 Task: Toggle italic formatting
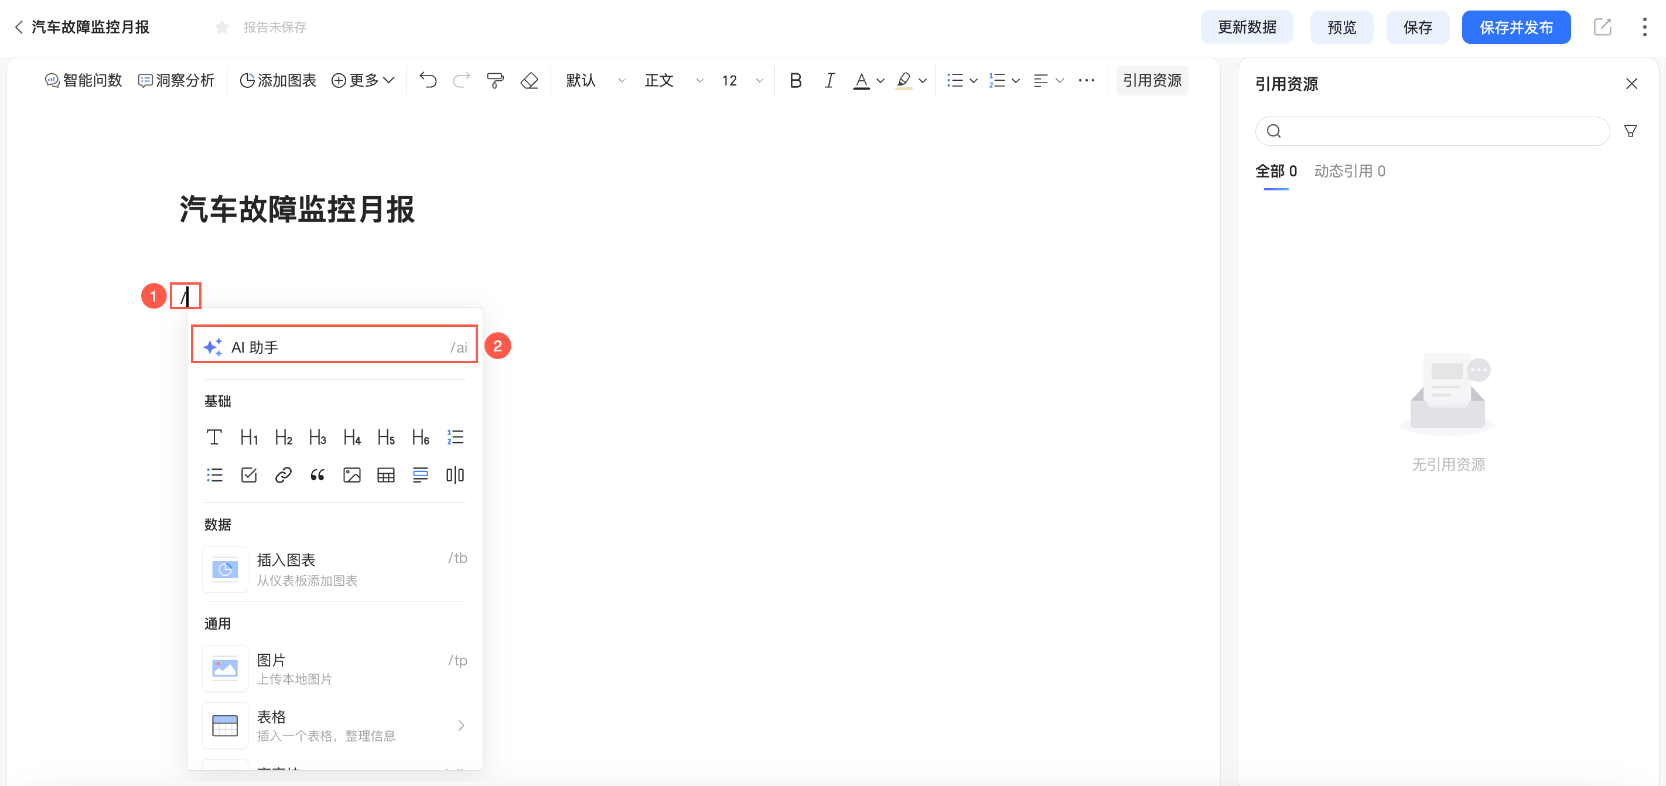pyautogui.click(x=829, y=80)
